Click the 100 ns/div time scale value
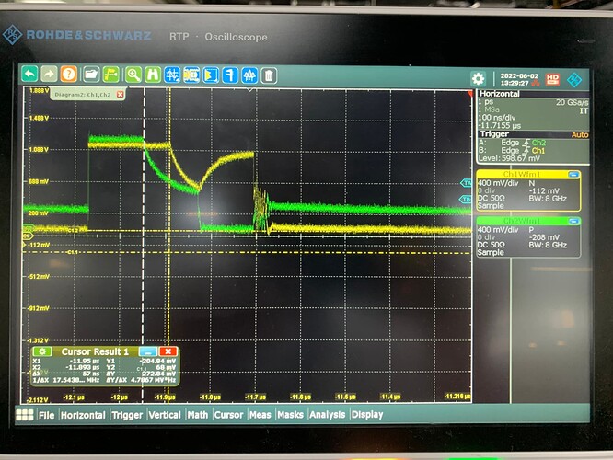Screen dimensions: 613x460 (x=497, y=117)
